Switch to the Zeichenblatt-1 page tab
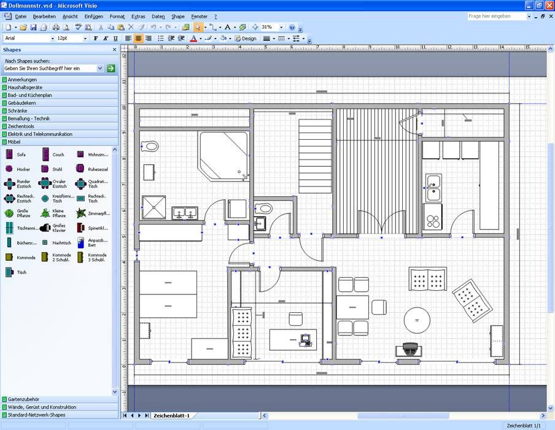The height and width of the screenshot is (430, 555). (172, 415)
